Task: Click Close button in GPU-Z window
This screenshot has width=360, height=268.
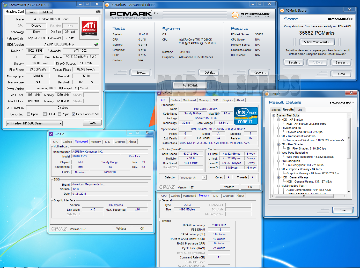Action: point(92,123)
